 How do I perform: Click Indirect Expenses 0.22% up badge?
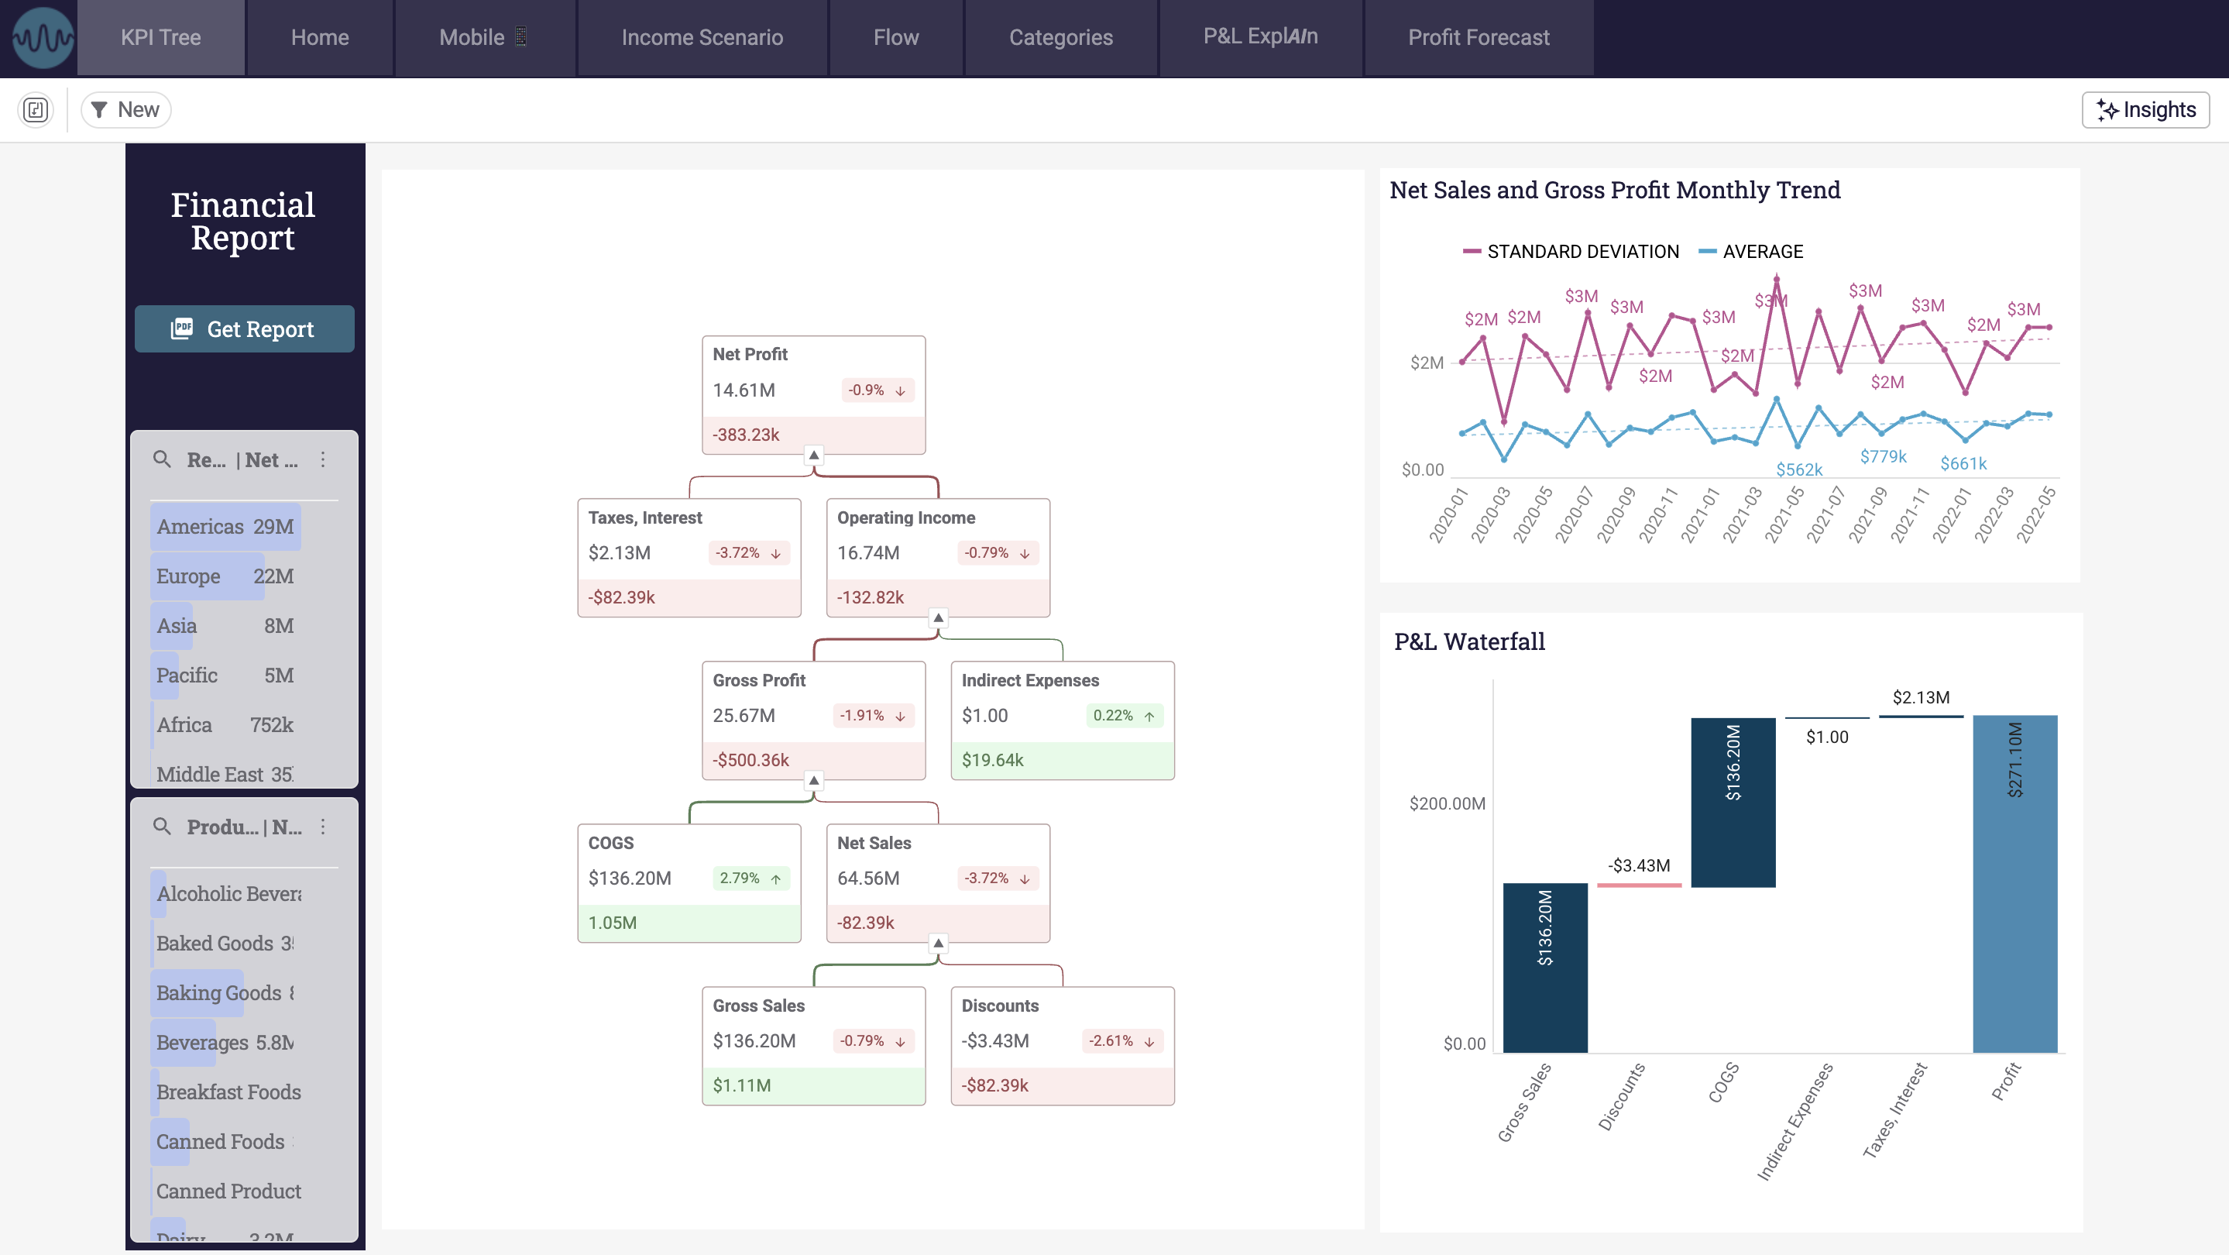[1124, 716]
